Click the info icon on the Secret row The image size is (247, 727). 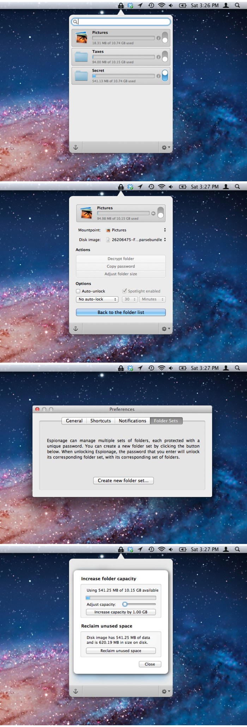(158, 76)
